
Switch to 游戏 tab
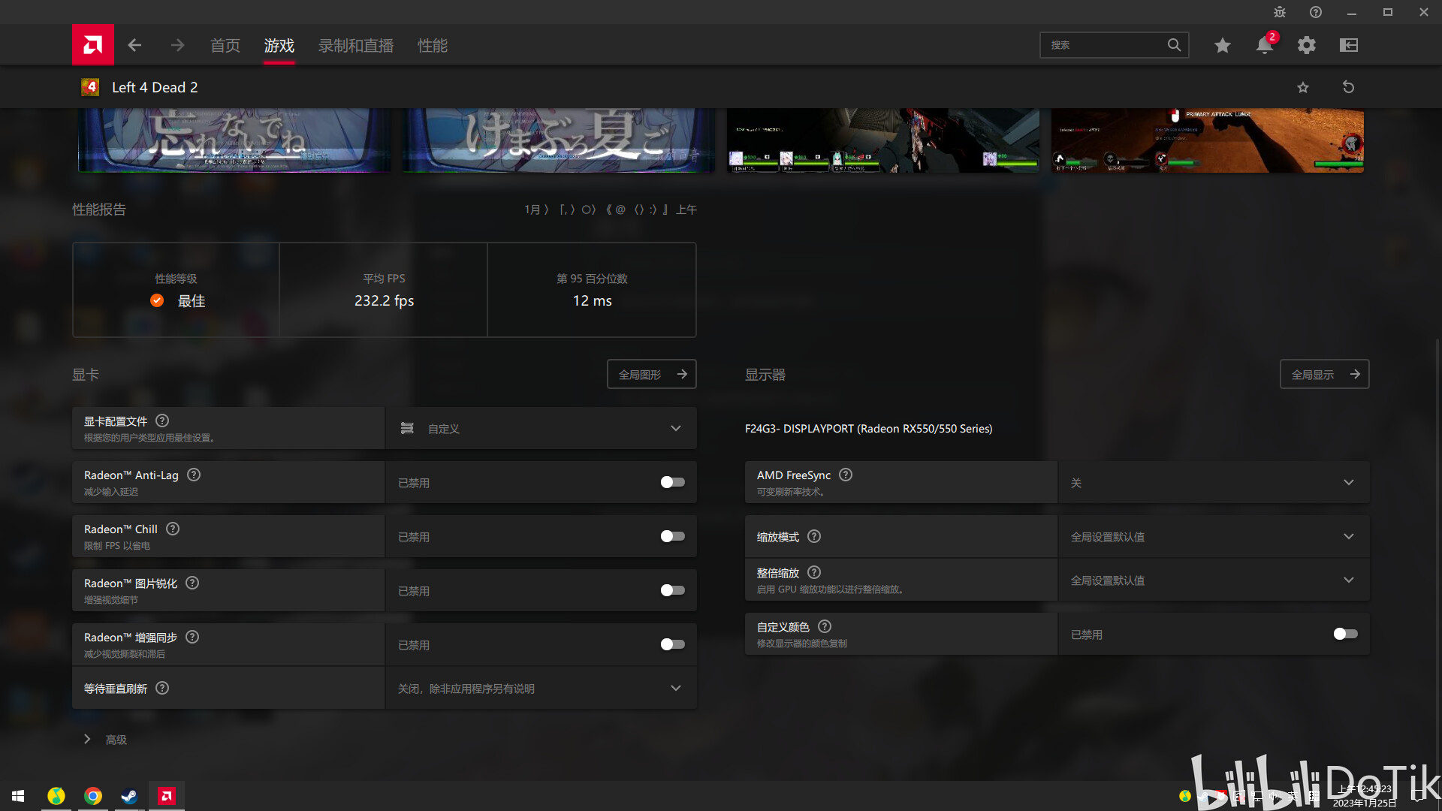pyautogui.click(x=279, y=45)
